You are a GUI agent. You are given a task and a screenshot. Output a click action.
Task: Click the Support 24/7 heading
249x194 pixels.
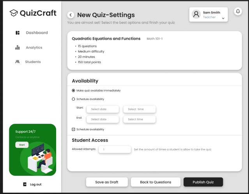pos(25,132)
